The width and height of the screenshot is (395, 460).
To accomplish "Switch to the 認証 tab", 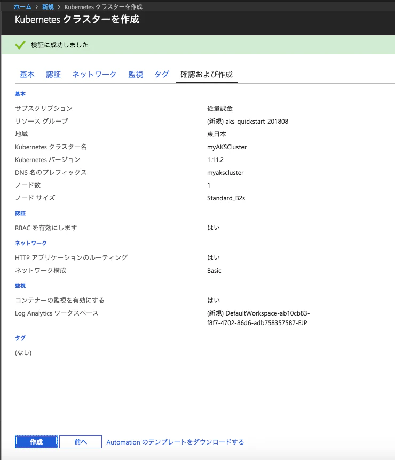I will pyautogui.click(x=53, y=75).
